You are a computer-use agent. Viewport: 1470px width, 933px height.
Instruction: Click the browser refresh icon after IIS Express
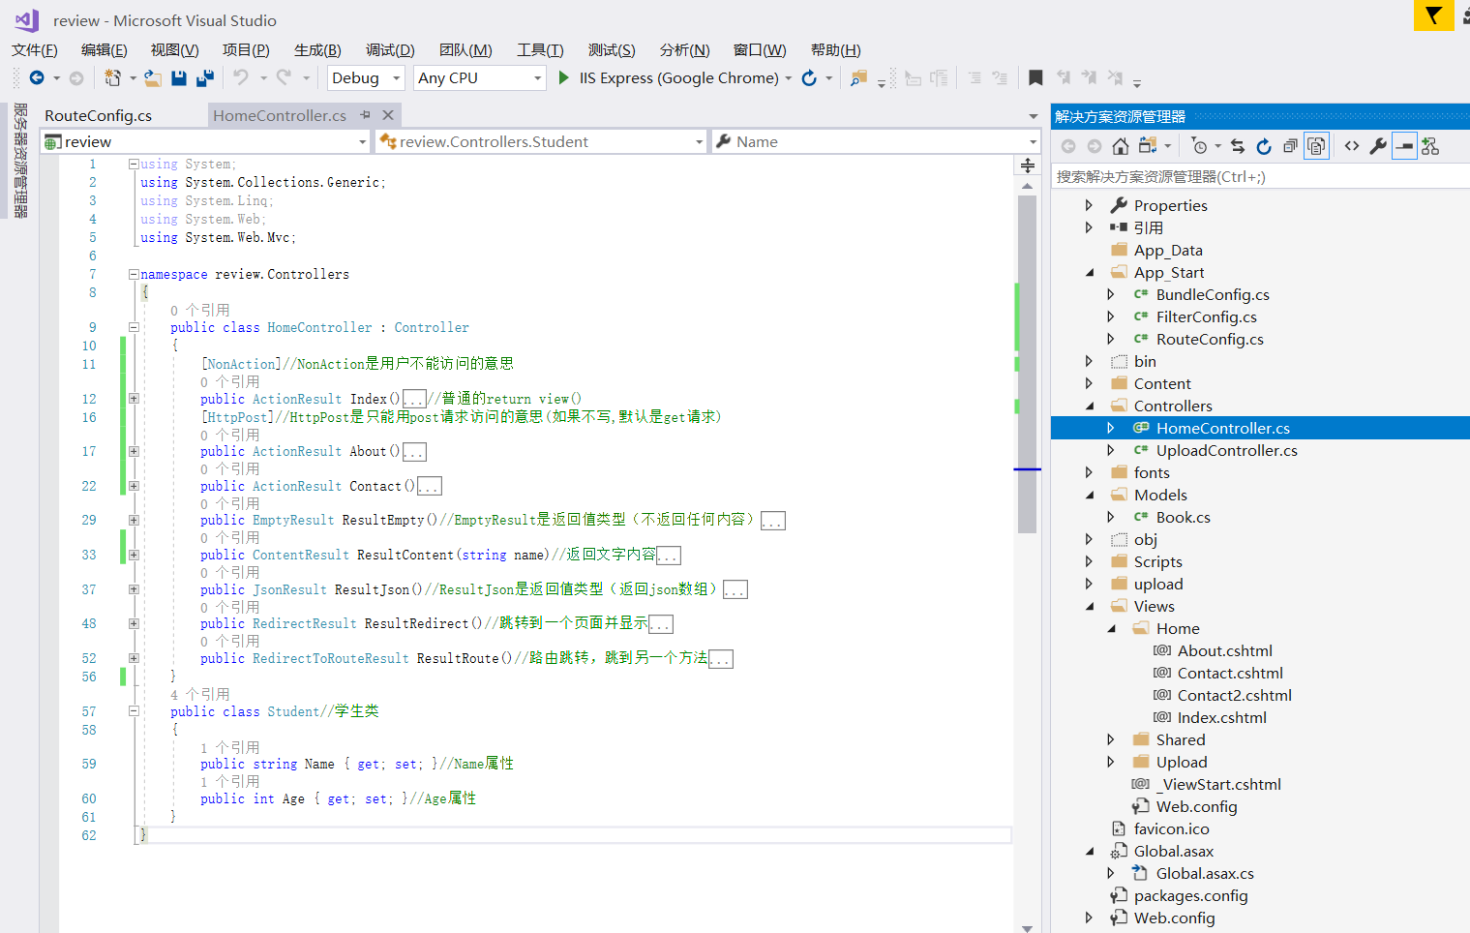coord(809,78)
